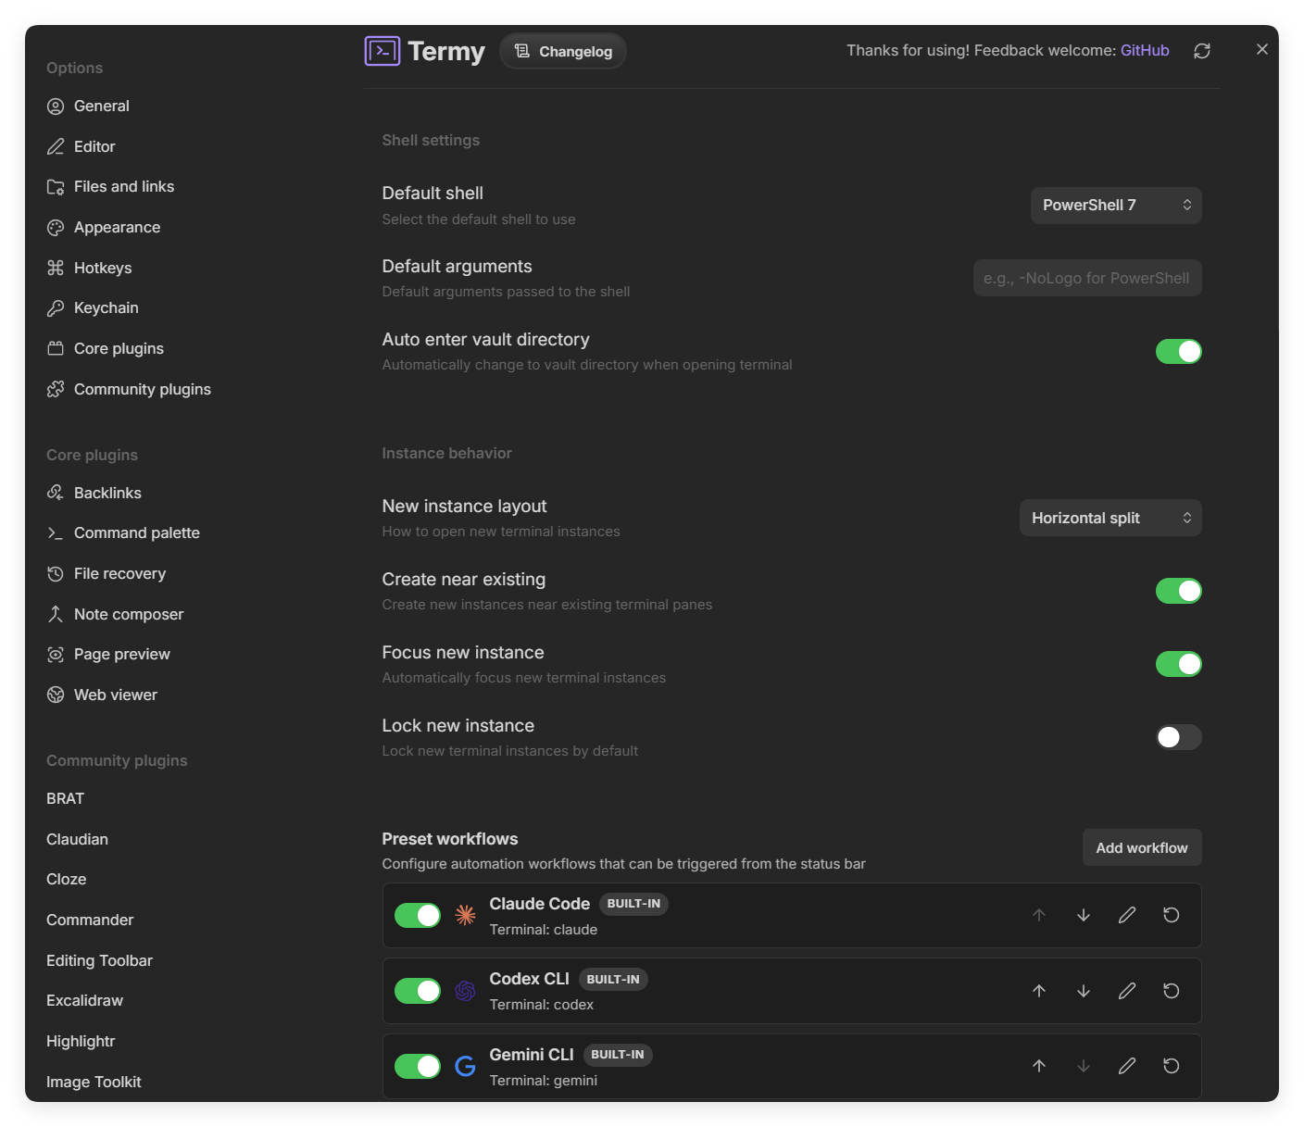Screen dimensions: 1304x1127
Task: Move Claude Code workflow up arrow
Action: [x=1039, y=915]
